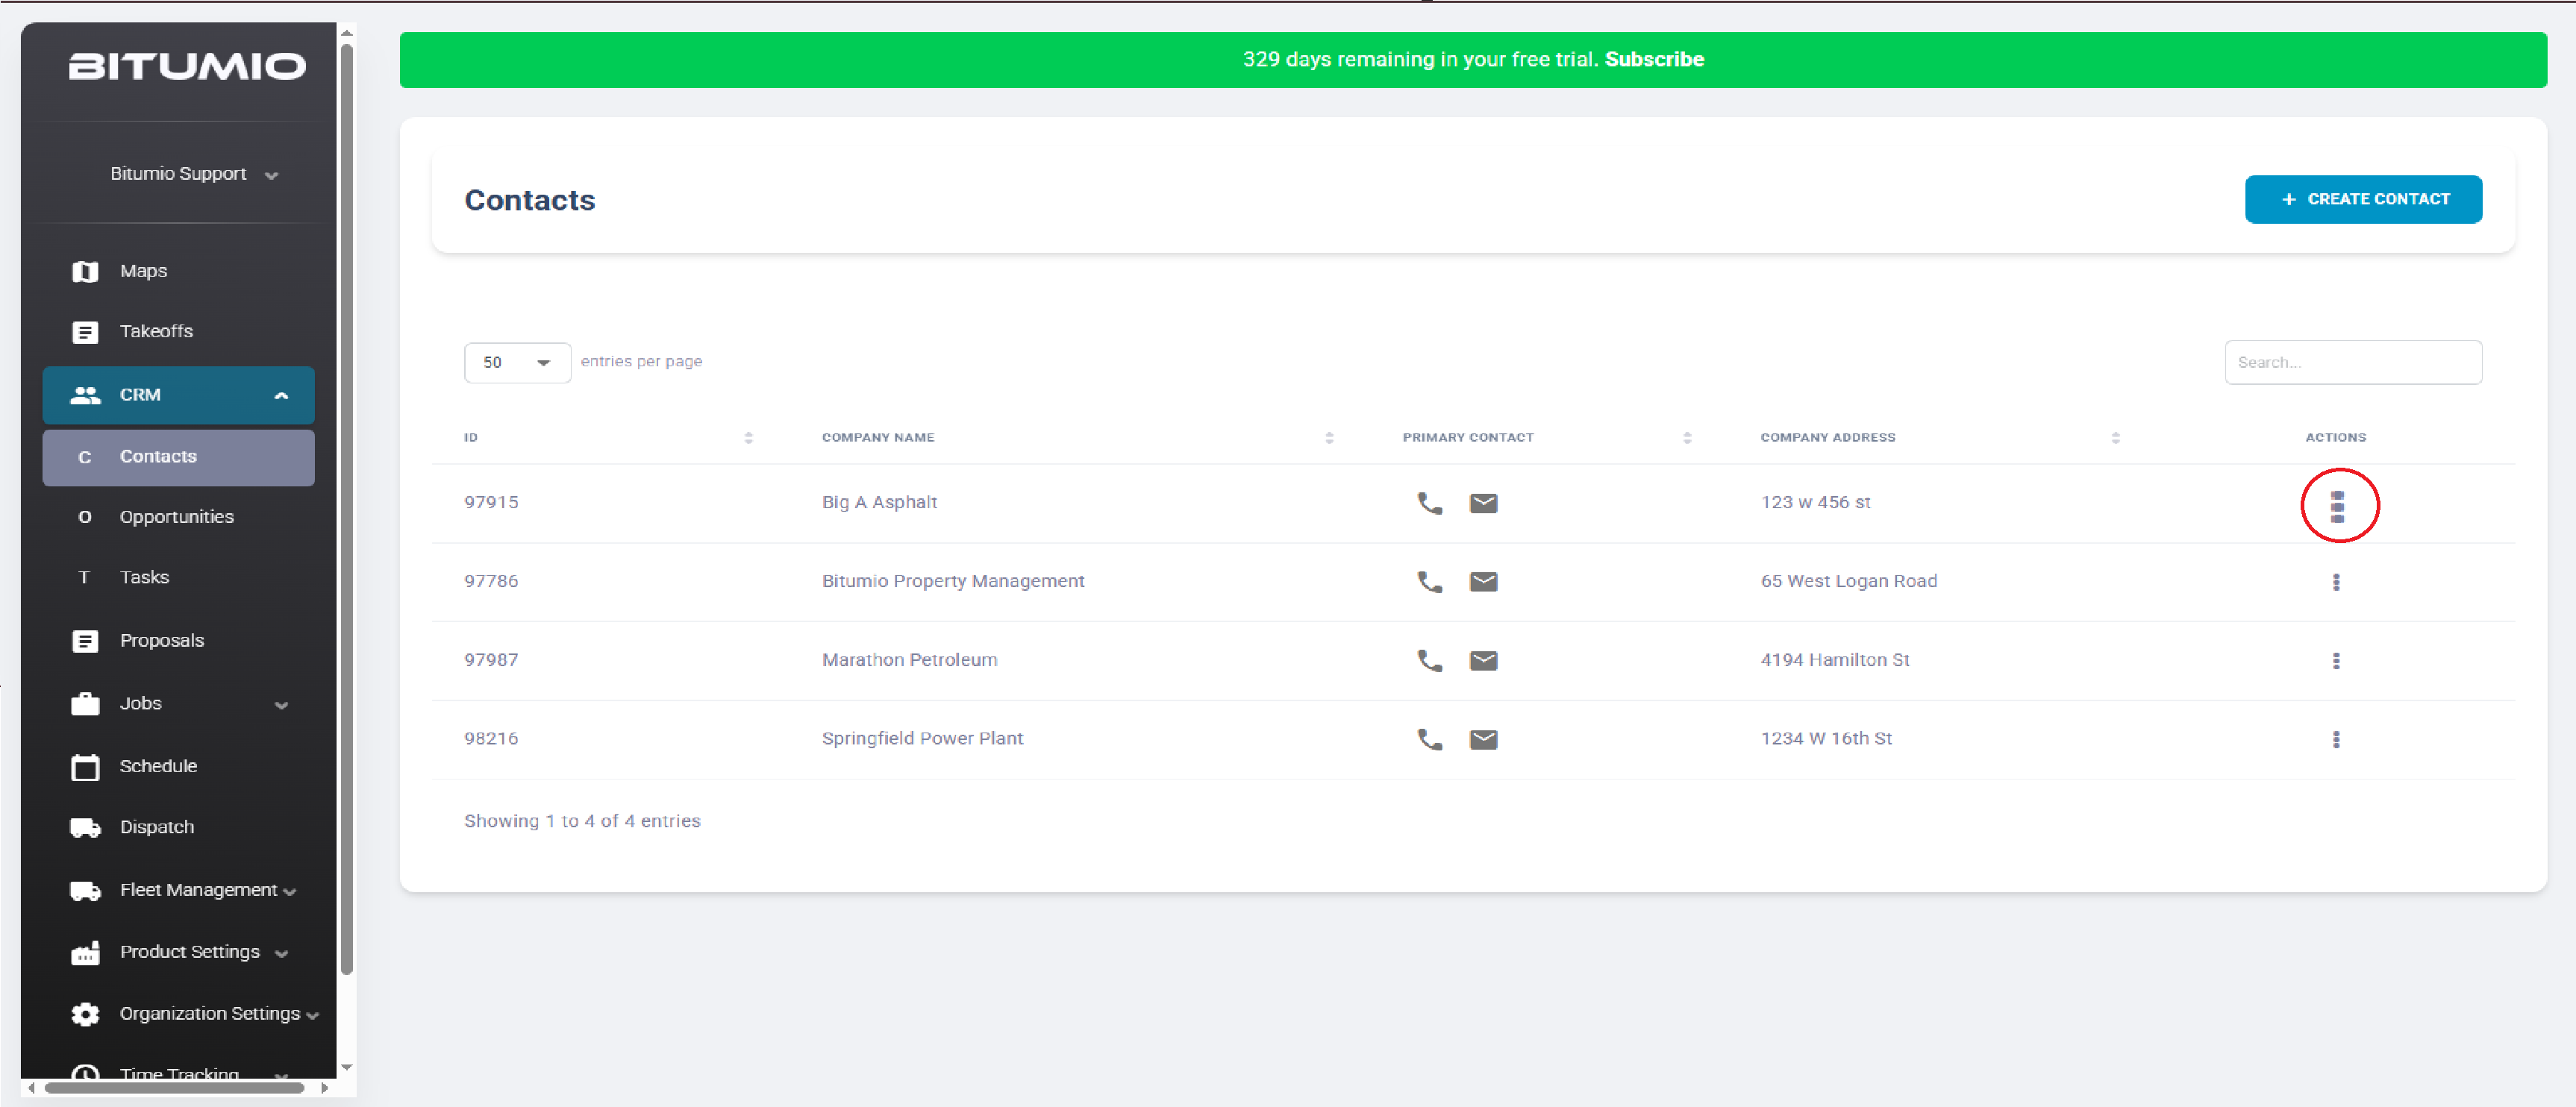Sort table by Company Name column
Screen dimensions: 2576x1107
click(x=1329, y=438)
